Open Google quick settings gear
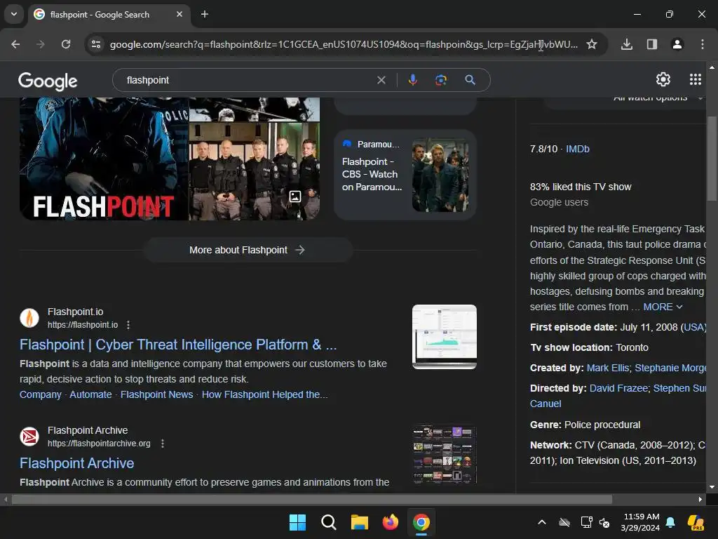Screen dimensions: 718x539 pyautogui.click(x=663, y=79)
